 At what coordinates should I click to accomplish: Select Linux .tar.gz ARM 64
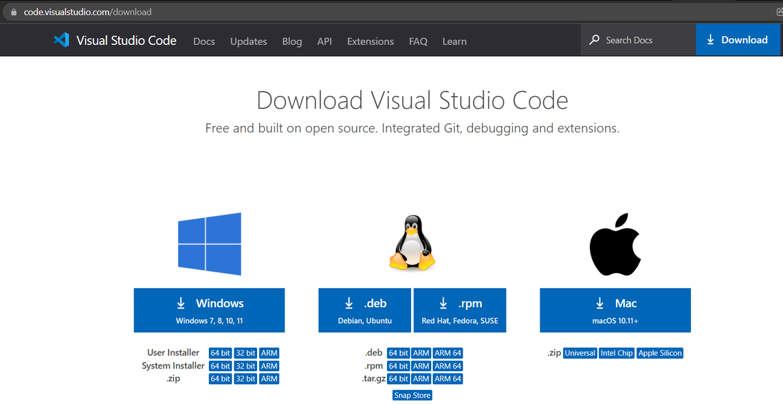point(448,379)
